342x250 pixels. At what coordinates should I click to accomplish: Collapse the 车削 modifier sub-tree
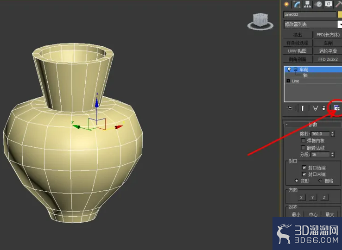point(295,69)
